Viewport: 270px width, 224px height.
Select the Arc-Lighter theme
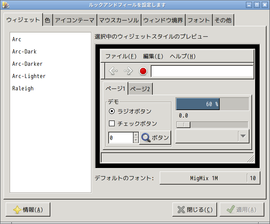tap(50, 76)
